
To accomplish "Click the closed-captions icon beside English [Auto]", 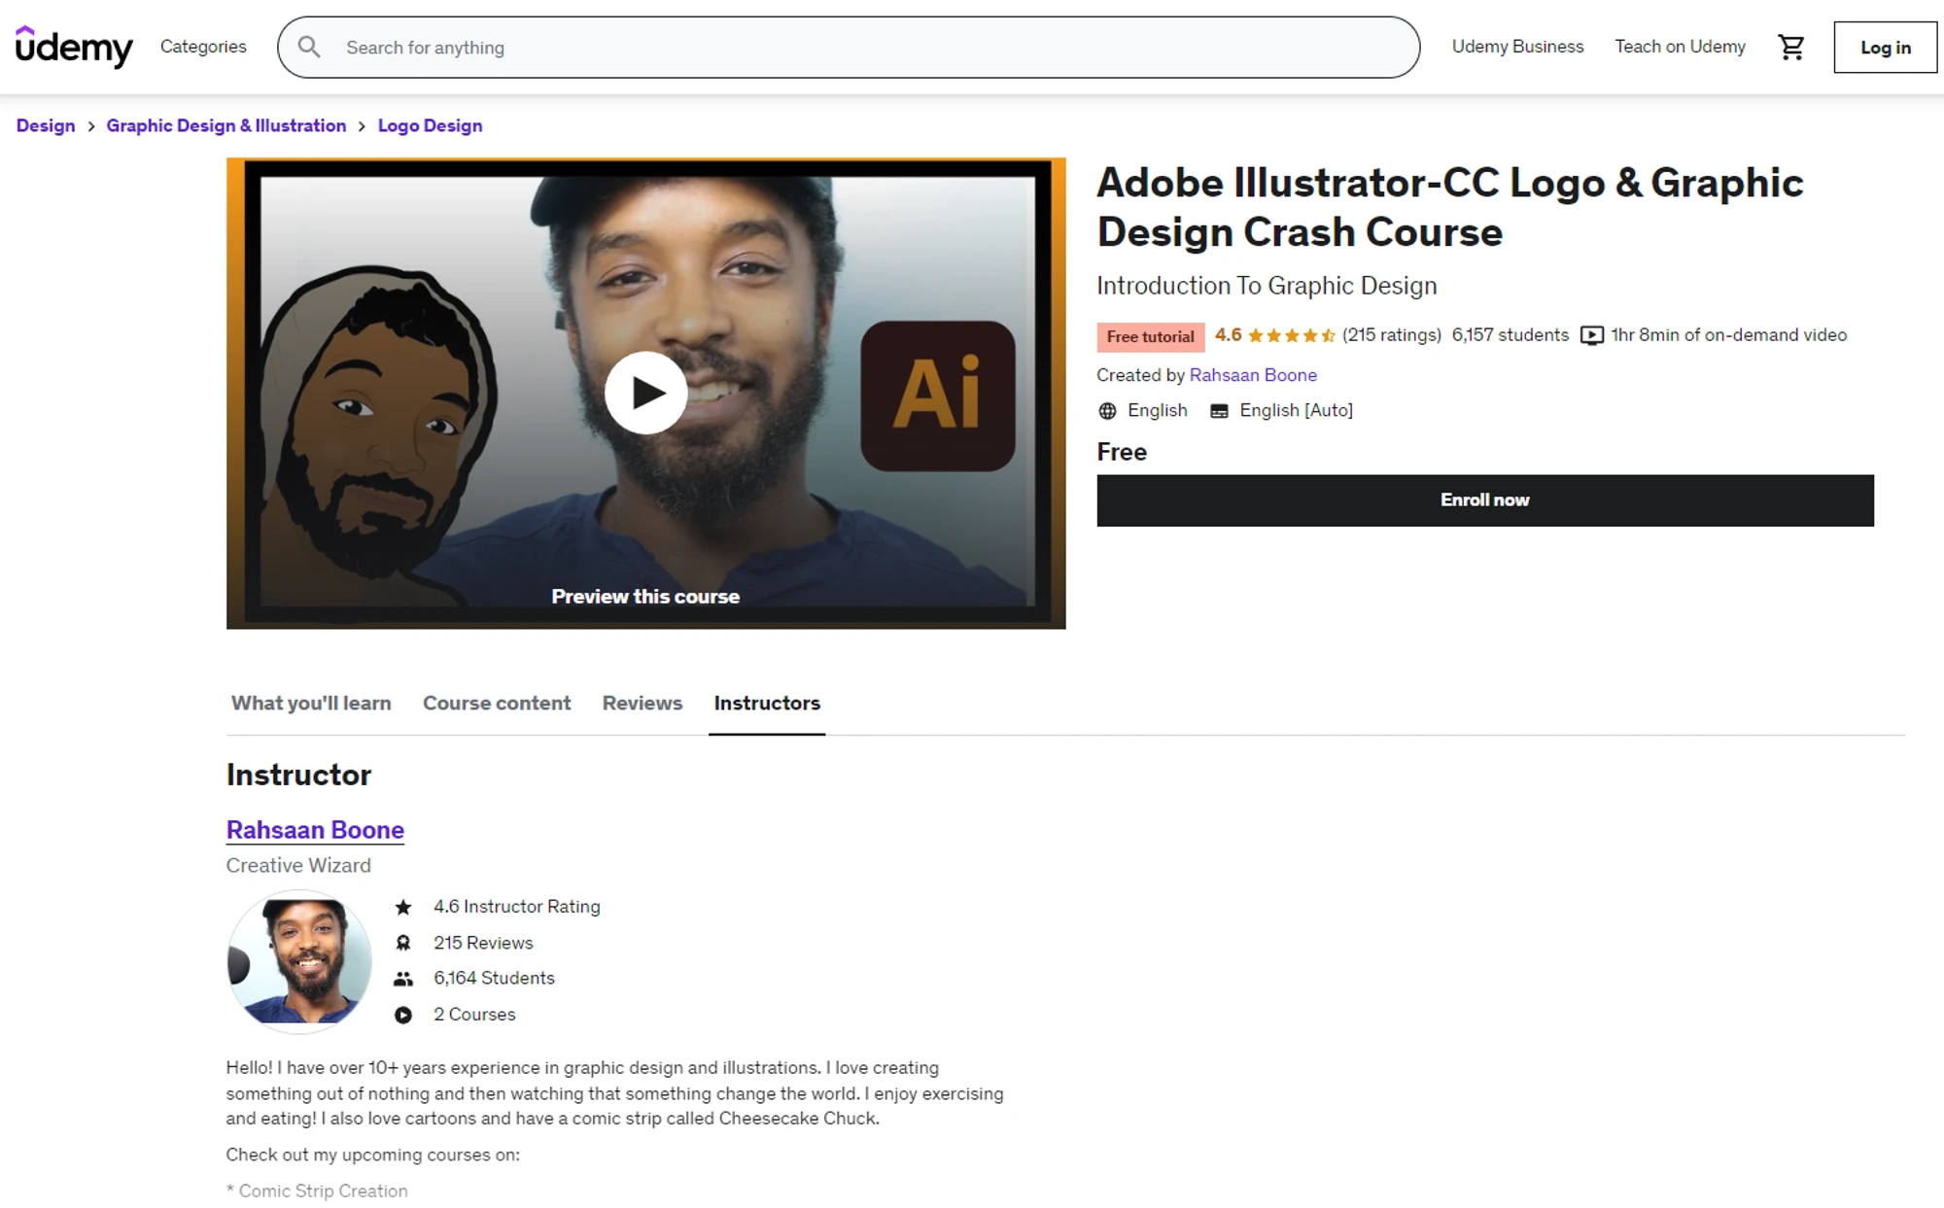I will click(x=1219, y=410).
